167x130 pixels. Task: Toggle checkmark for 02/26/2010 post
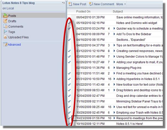click(69, 62)
